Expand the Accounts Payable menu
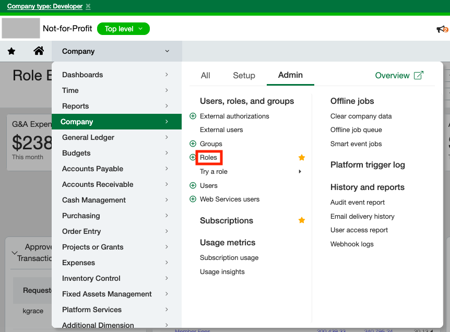The width and height of the screenshot is (450, 332). tap(116, 169)
